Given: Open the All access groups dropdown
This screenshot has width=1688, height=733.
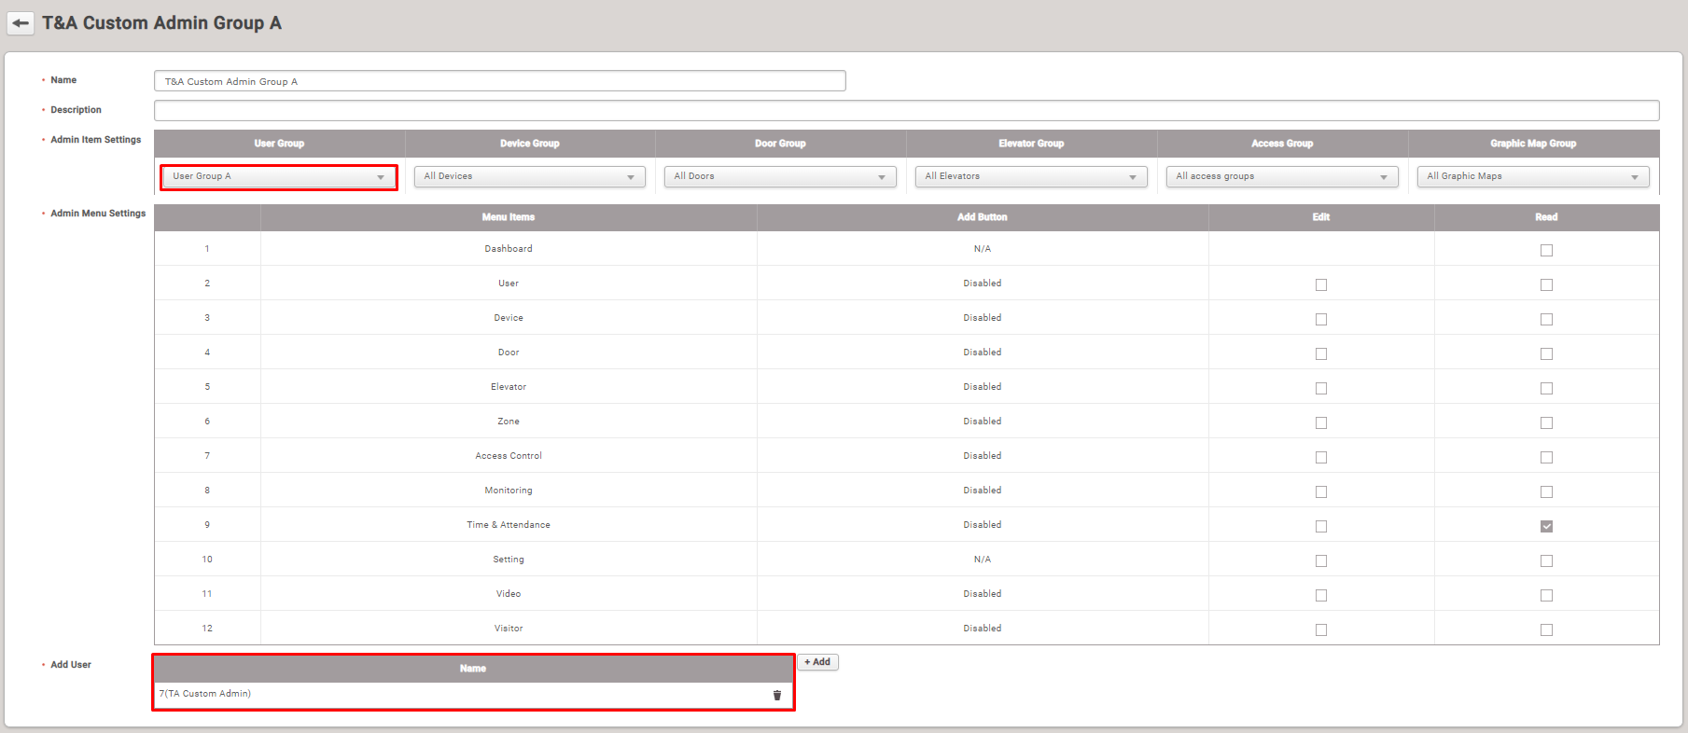Looking at the screenshot, I should point(1281,176).
